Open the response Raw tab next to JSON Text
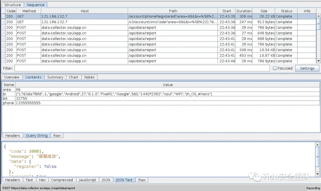321x191 pixels. point(142,180)
